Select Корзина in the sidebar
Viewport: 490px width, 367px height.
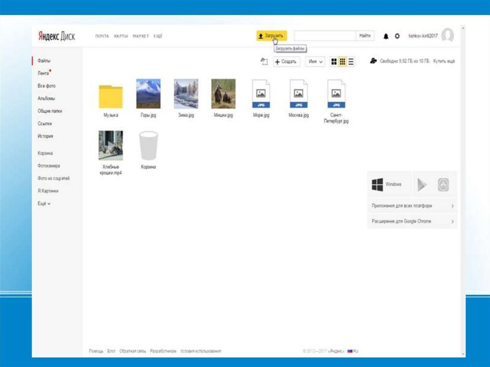point(45,153)
